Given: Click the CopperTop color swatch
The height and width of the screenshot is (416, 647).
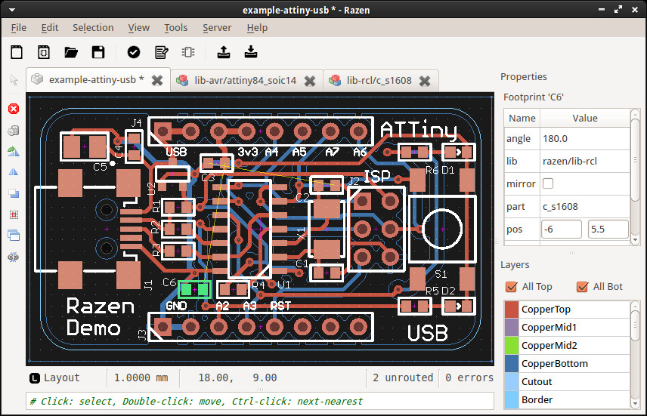Looking at the screenshot, I should [512, 310].
